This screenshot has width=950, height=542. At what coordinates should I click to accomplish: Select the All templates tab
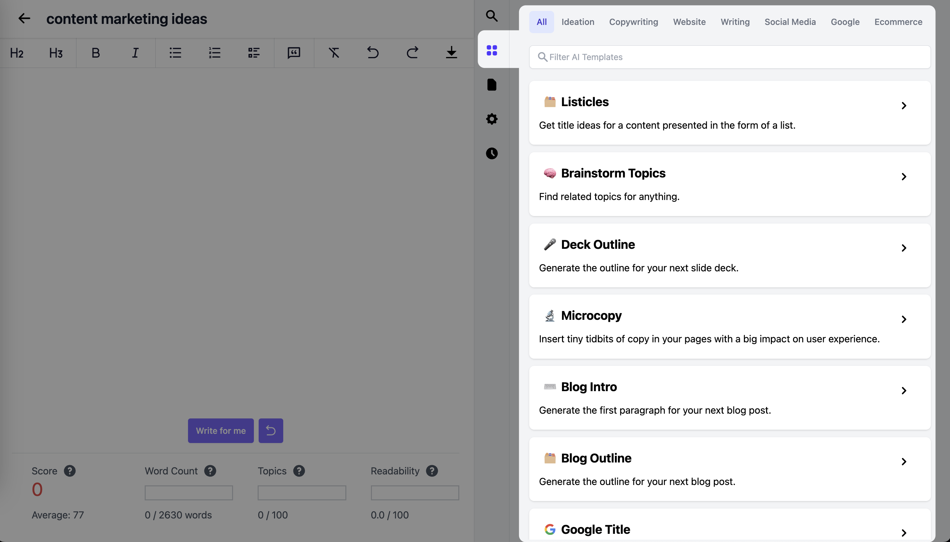[542, 22]
